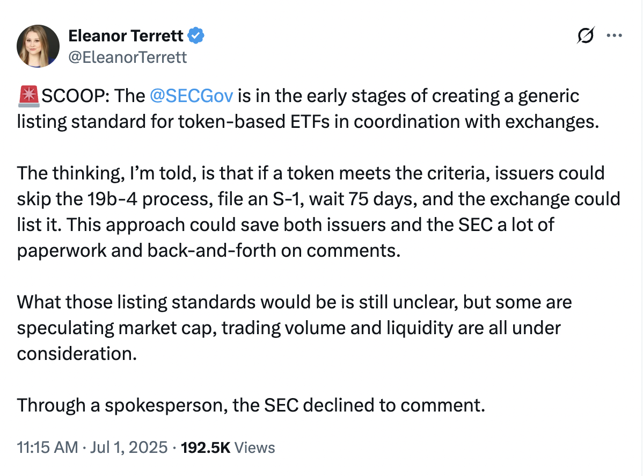Click the Eleanor Terrett display name
The width and height of the screenshot is (643, 476).
tap(126, 36)
